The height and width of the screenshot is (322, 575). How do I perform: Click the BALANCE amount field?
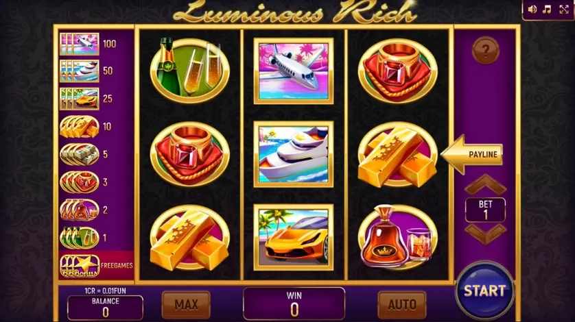coord(105,308)
